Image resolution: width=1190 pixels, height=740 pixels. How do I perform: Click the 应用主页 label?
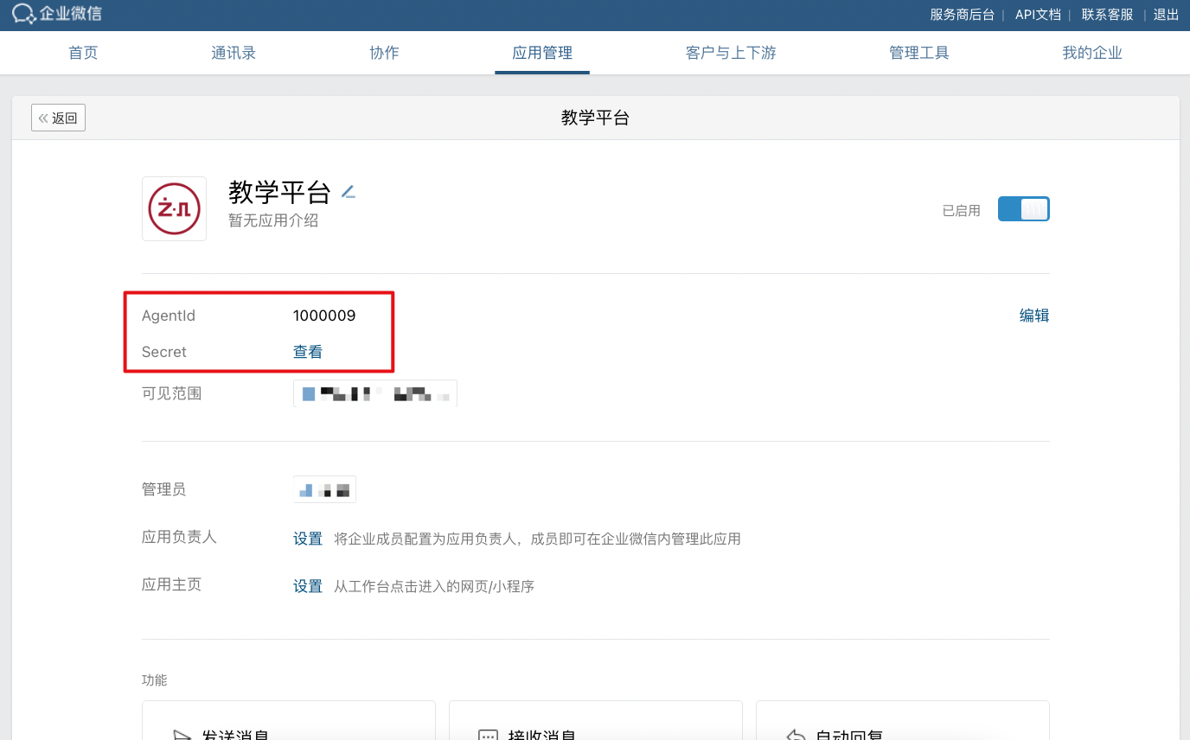(x=171, y=584)
